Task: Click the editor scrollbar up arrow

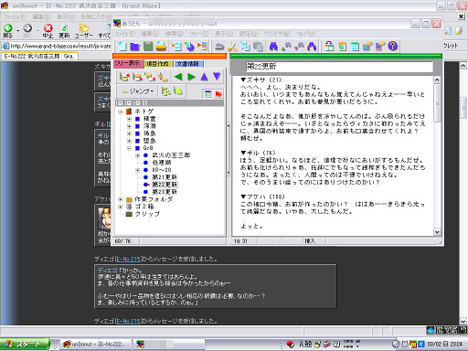Action: 437,80
